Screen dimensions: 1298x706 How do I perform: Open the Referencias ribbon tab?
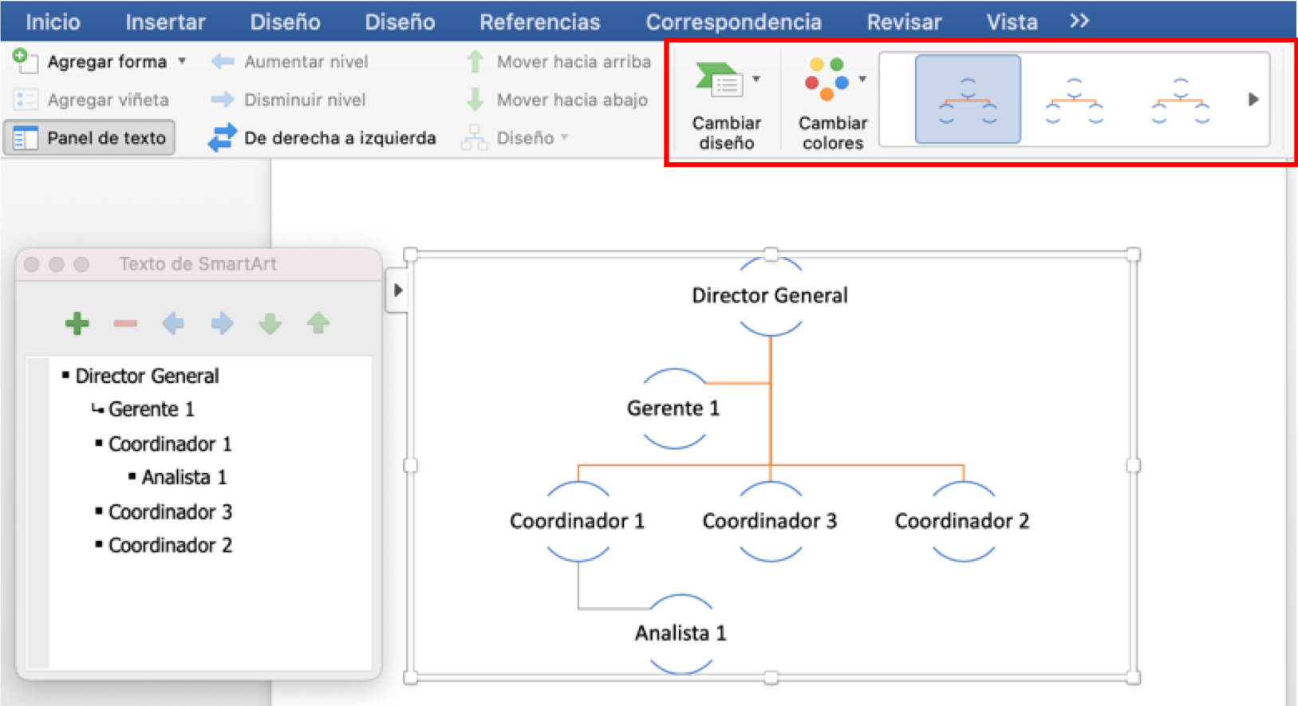click(x=539, y=22)
